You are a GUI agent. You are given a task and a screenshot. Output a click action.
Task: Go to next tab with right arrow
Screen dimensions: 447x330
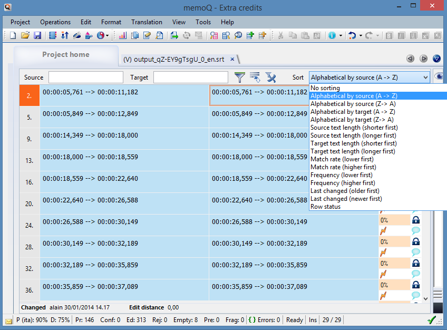(423, 59)
